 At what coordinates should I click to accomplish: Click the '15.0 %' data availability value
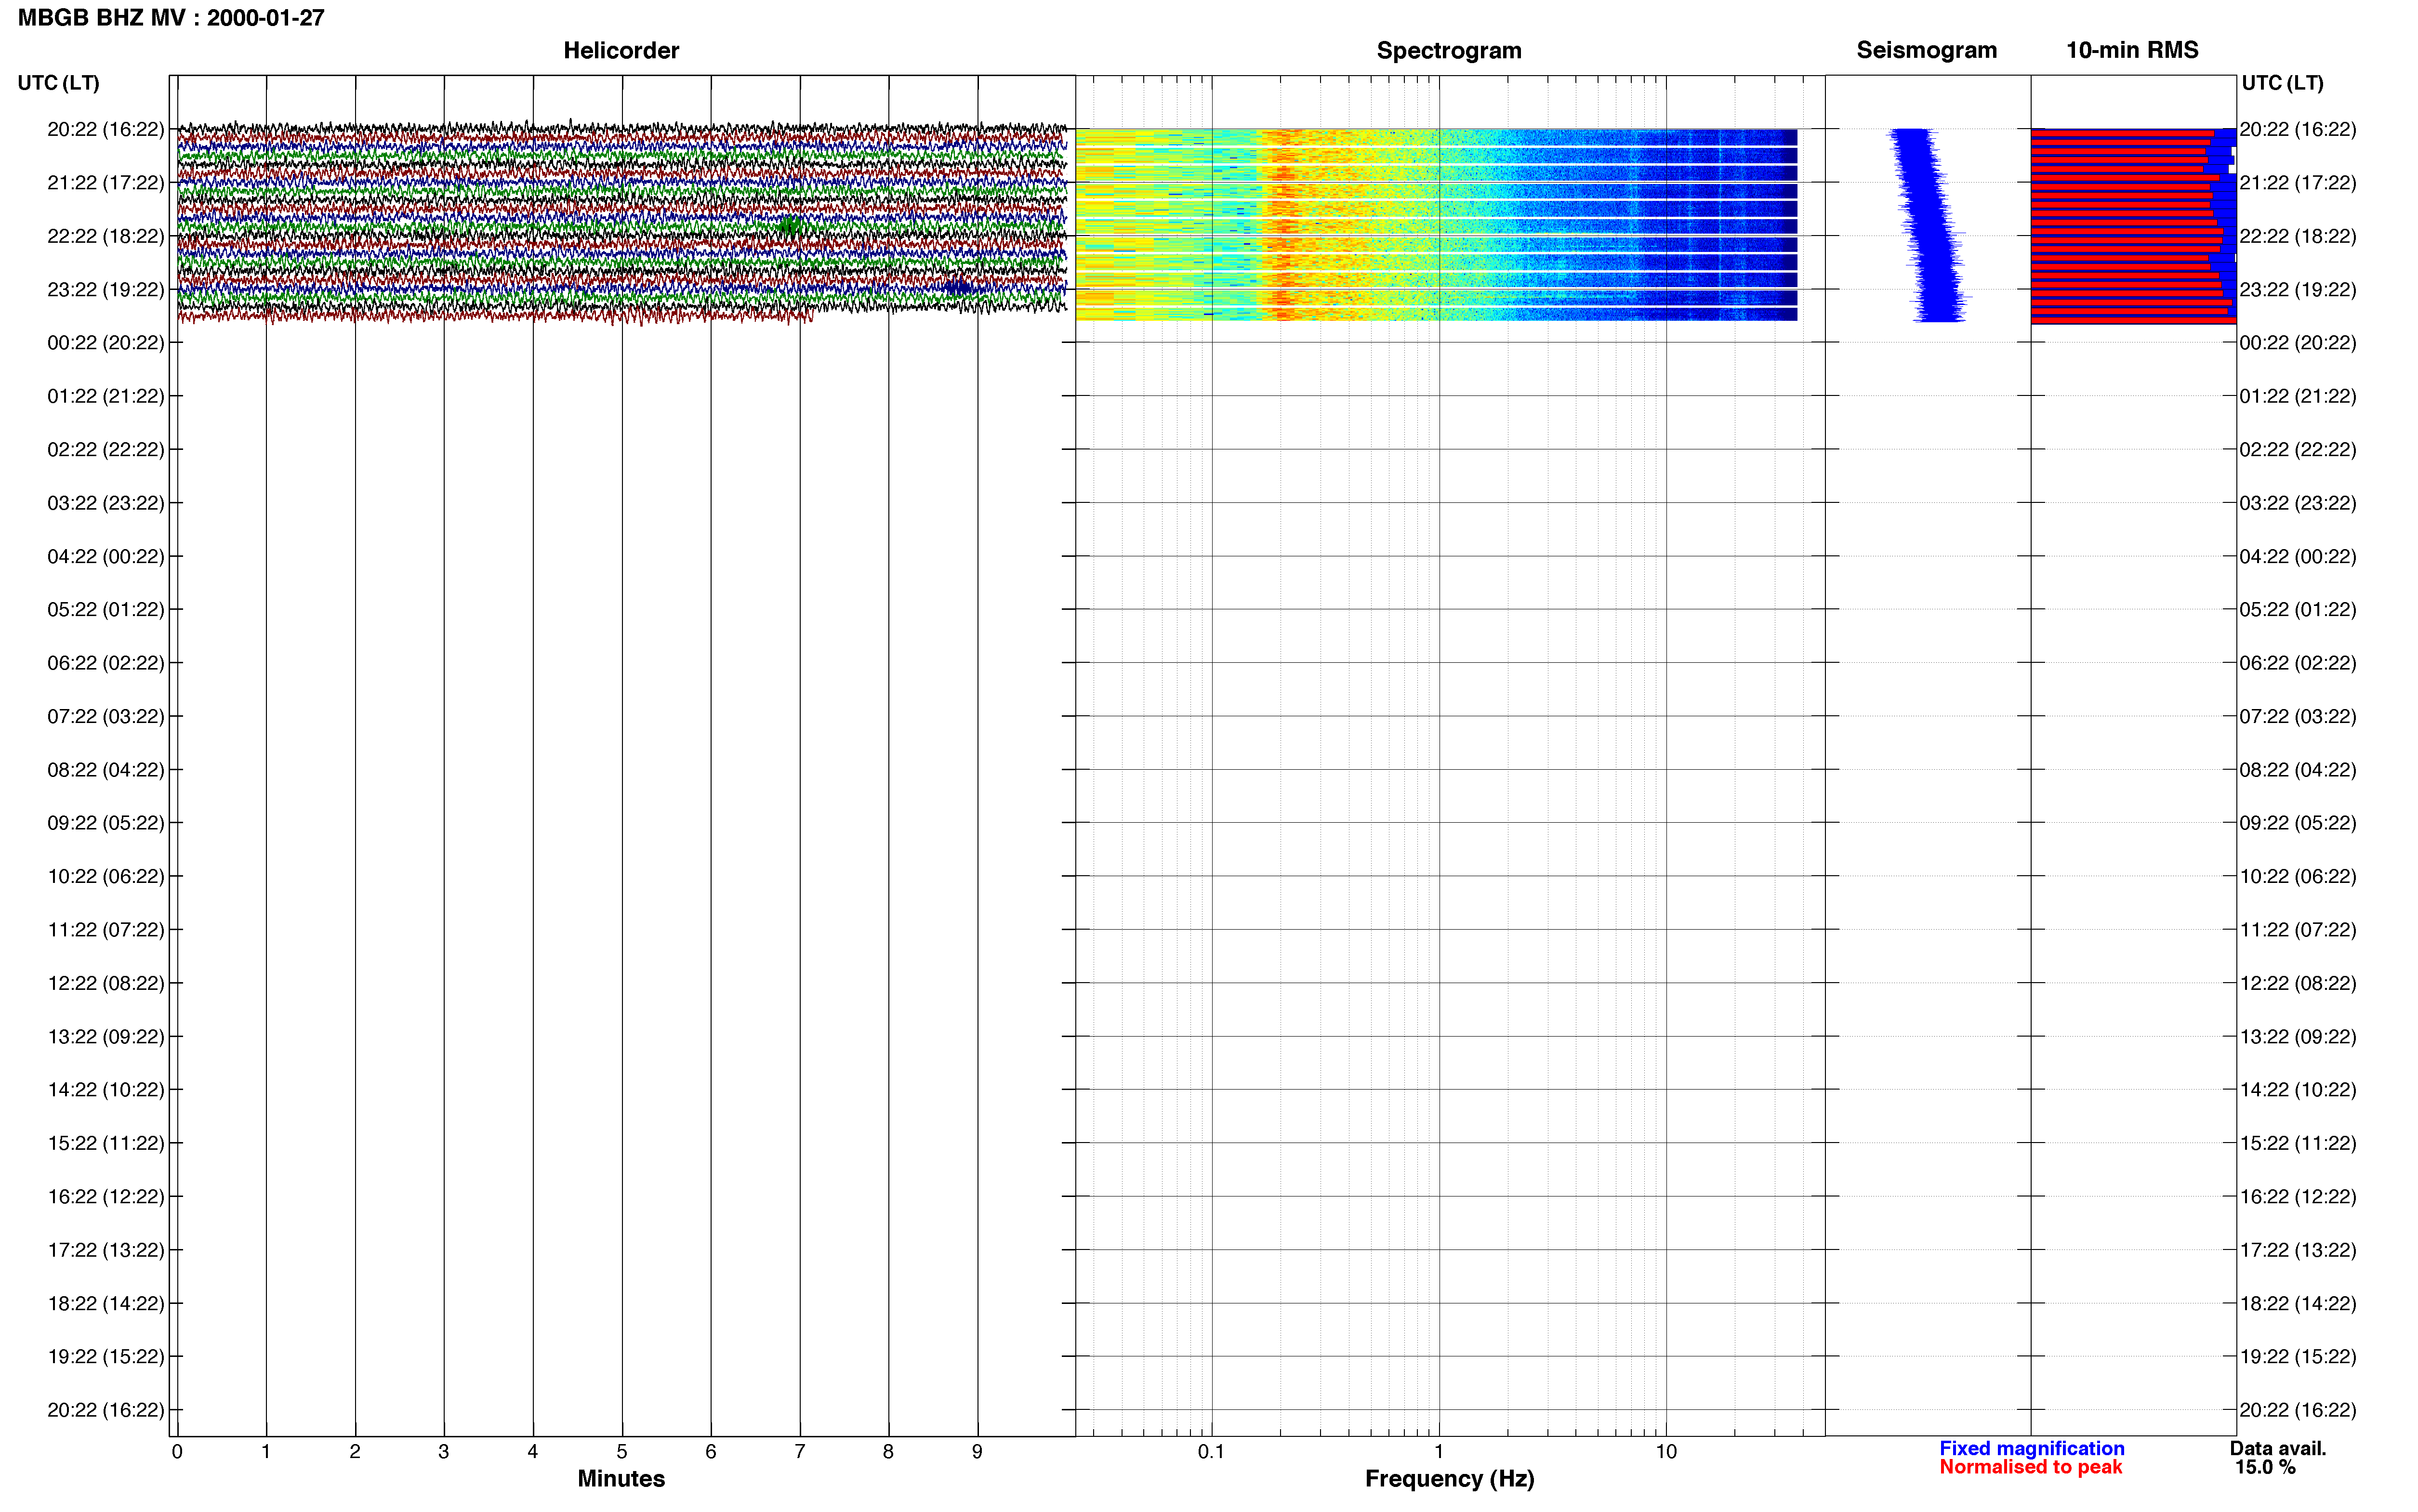[2265, 1467]
